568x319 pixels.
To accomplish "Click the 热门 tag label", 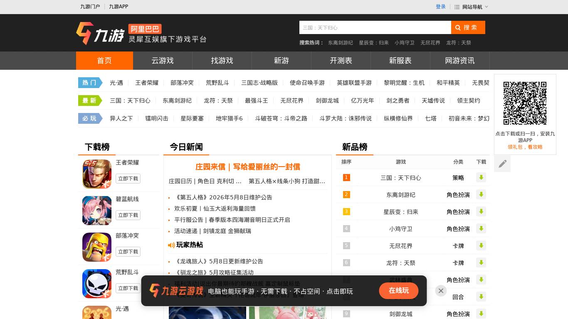I will 90,83.
